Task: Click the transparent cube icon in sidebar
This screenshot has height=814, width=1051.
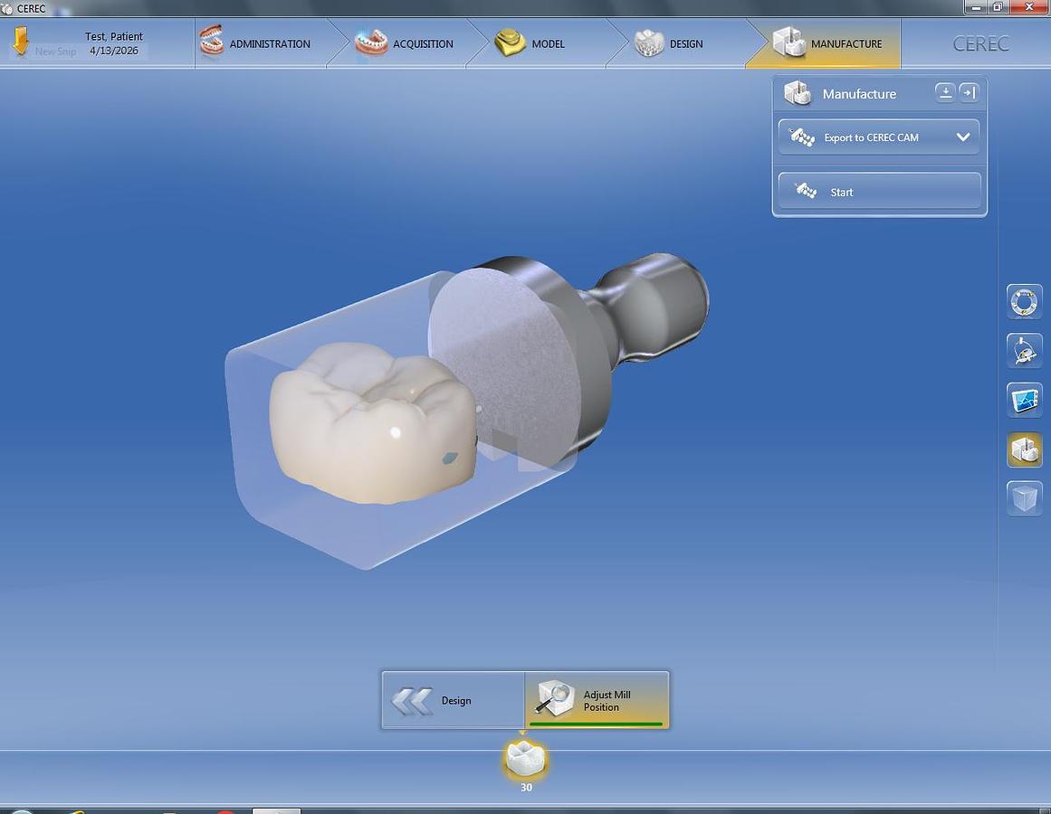Action: [x=1024, y=498]
